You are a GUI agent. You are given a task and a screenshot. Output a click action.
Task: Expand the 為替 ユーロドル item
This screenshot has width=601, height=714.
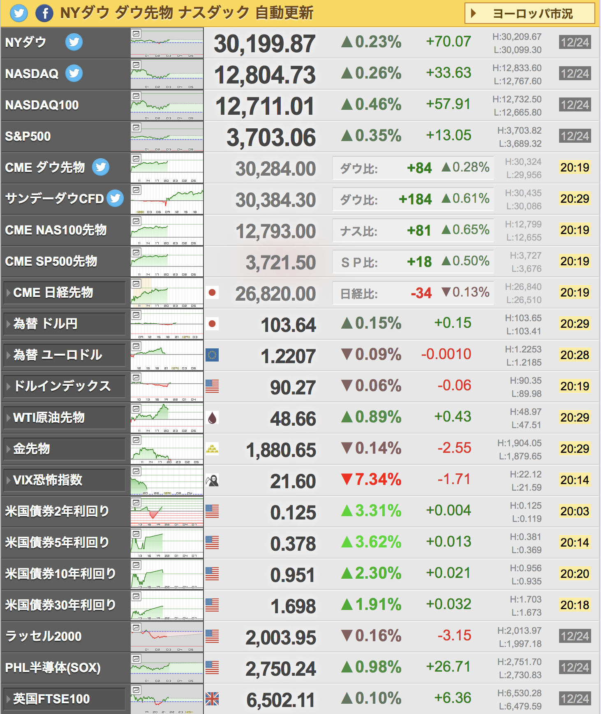[x=64, y=355]
